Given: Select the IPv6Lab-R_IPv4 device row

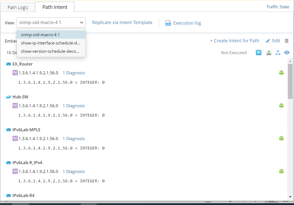Looking at the screenshot, I should 27,162.
